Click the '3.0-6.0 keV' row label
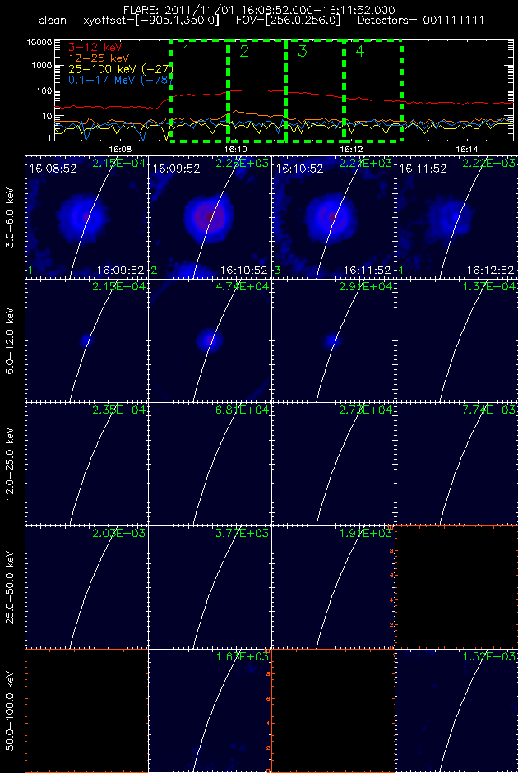 (x=11, y=217)
